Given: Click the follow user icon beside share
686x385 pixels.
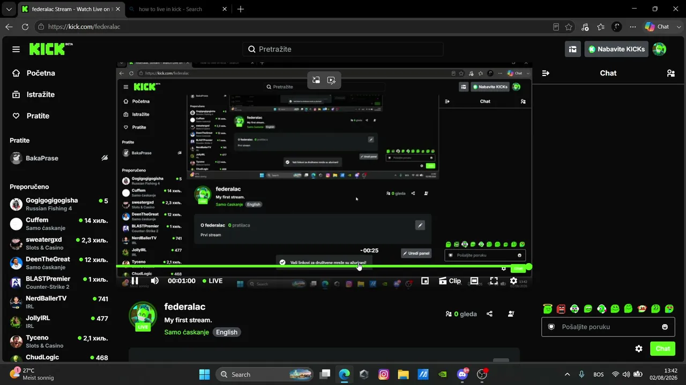Looking at the screenshot, I should click(511, 314).
